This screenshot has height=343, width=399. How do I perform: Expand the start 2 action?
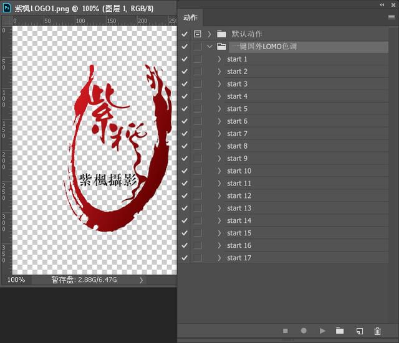(219, 72)
